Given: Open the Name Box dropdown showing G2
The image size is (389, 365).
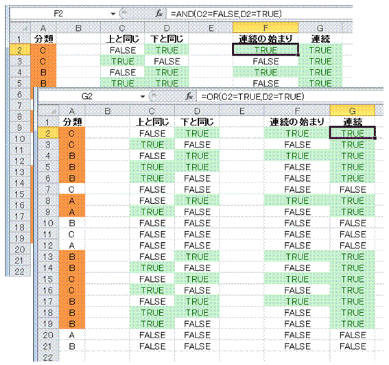Looking at the screenshot, I should tap(143, 97).
